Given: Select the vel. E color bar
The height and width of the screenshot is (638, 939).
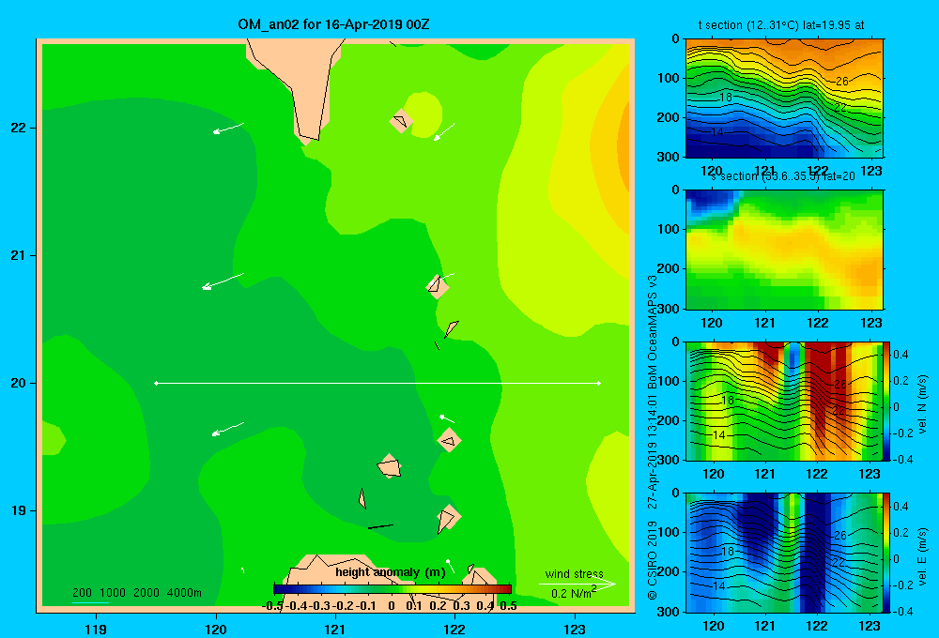Looking at the screenshot, I should (887, 553).
